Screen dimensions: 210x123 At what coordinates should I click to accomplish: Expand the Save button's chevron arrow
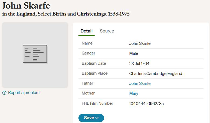(x=97, y=118)
